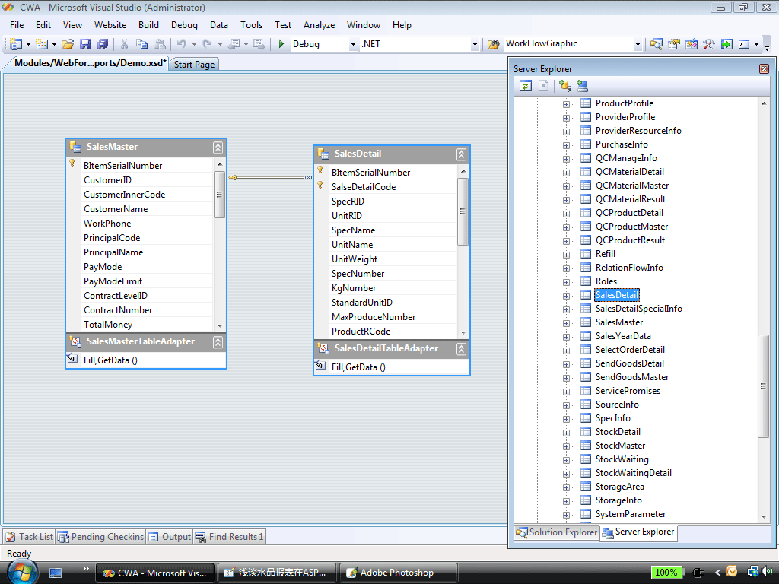779x584 pixels.
Task: Open the Debug configuration dropdown
Action: pyautogui.click(x=353, y=44)
